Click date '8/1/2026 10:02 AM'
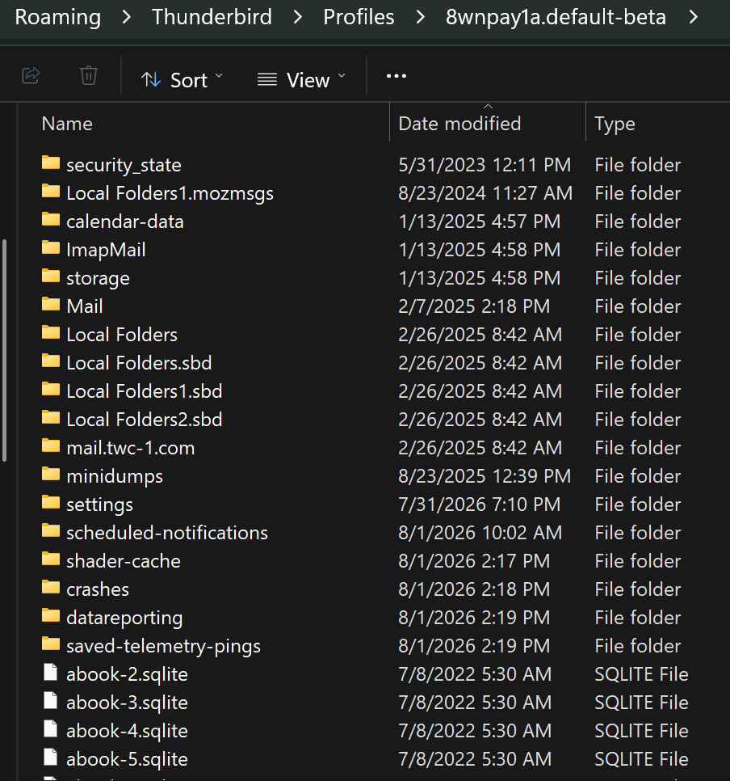 (480, 533)
